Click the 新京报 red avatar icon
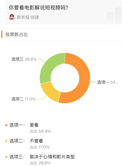 click(x=12, y=17)
